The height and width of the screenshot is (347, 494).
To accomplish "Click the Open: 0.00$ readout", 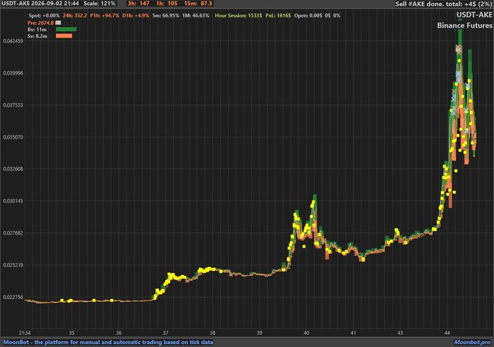I will (308, 15).
